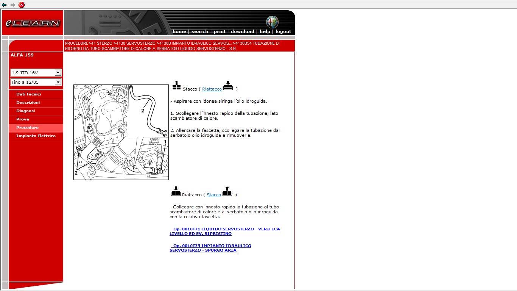This screenshot has height=291, width=517.
Task: Open the Dati Tecnici sidebar section
Action: point(28,94)
